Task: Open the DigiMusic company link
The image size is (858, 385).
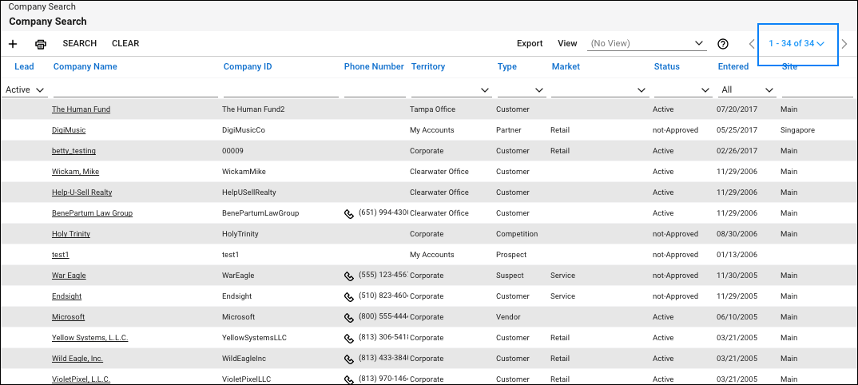Action: 69,130
